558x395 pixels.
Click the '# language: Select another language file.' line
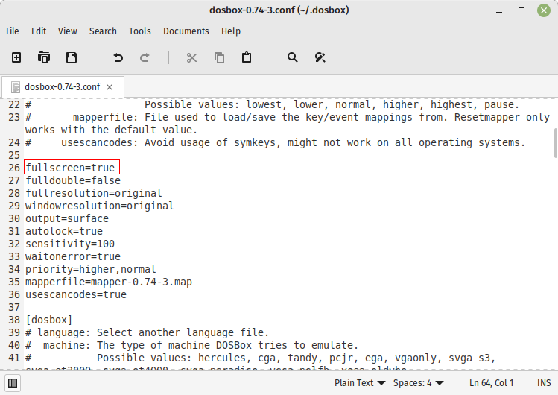(x=148, y=332)
